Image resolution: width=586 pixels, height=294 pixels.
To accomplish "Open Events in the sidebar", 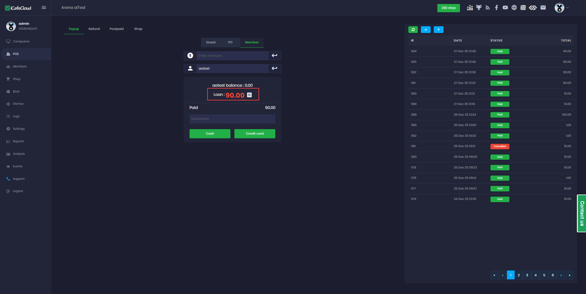I will click(x=18, y=166).
